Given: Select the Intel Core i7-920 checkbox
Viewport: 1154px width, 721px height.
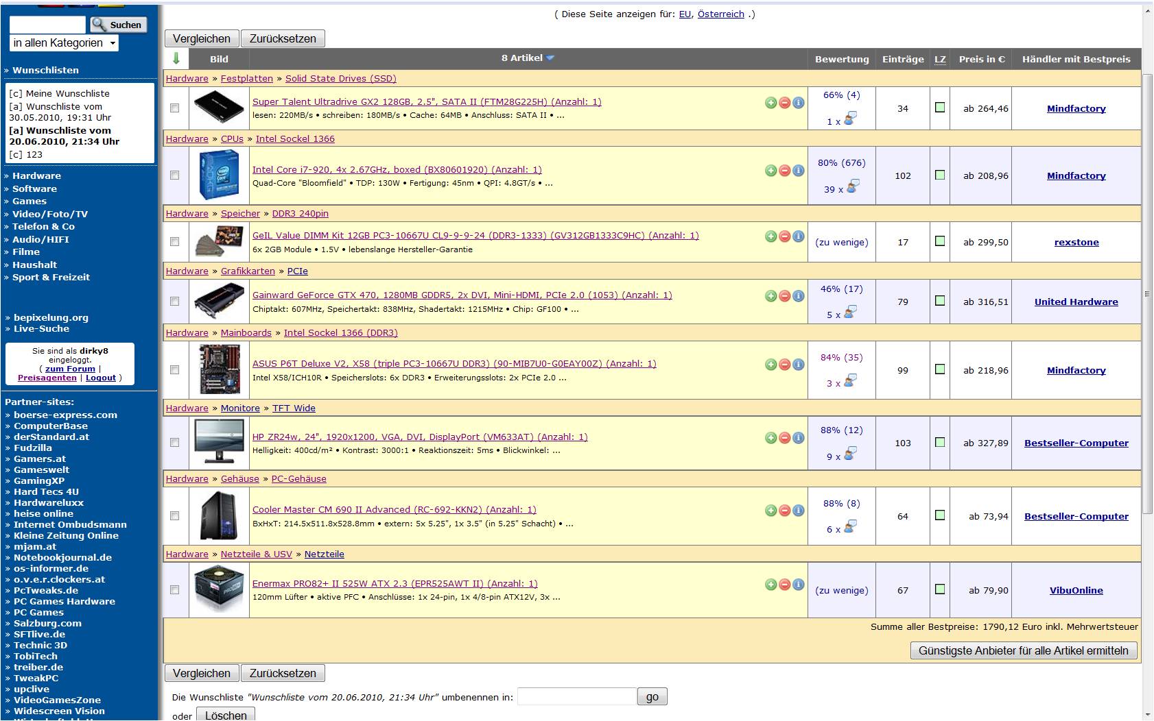Looking at the screenshot, I should 175,175.
